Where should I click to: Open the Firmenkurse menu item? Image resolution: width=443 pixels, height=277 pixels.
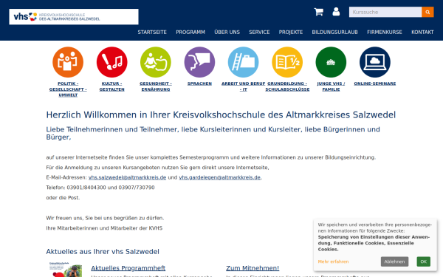click(385, 33)
